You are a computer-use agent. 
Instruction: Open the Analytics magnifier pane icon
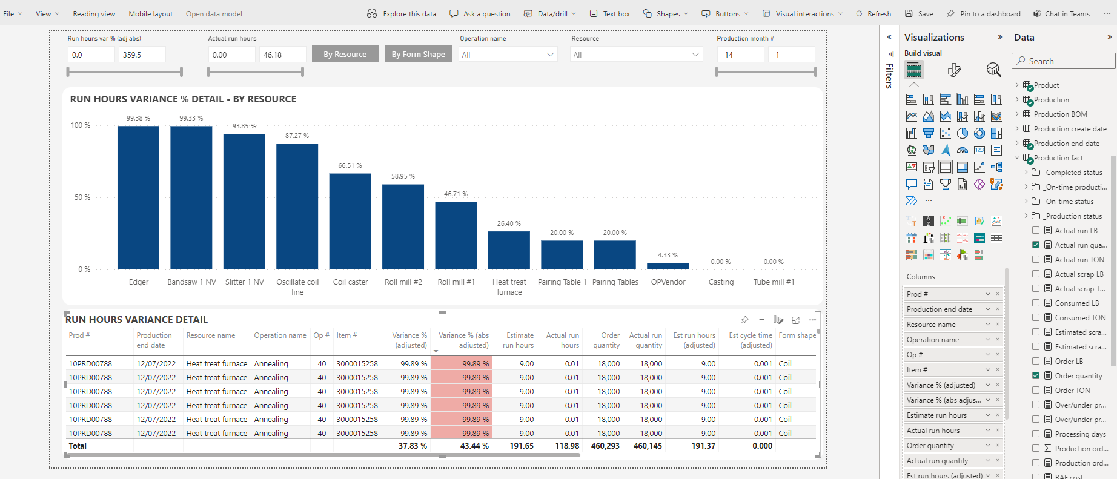click(x=993, y=70)
